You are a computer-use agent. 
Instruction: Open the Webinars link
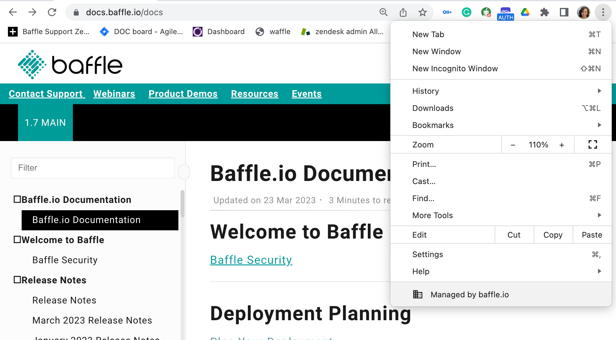click(114, 94)
